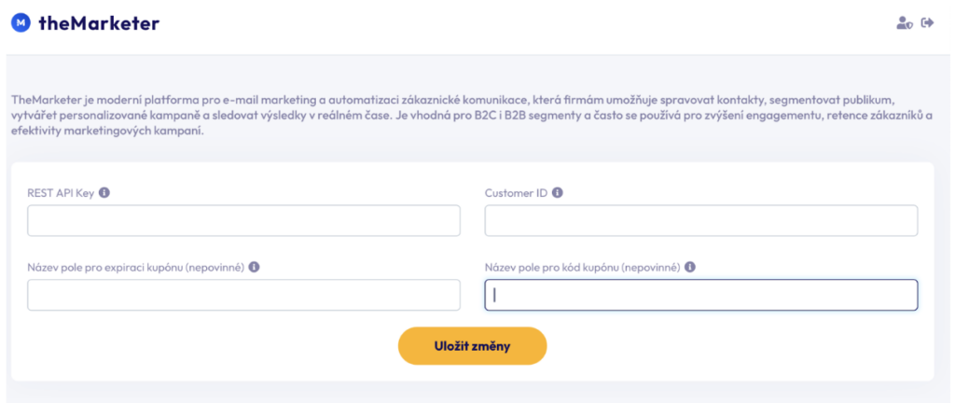Screen dimensions: 955x403
Task: Open info icon beside coupon code field label
Action: pos(690,267)
